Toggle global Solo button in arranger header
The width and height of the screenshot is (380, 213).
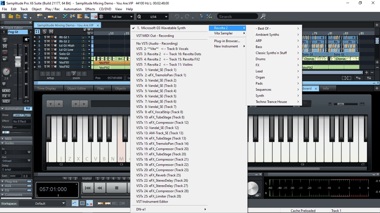coord(45,32)
